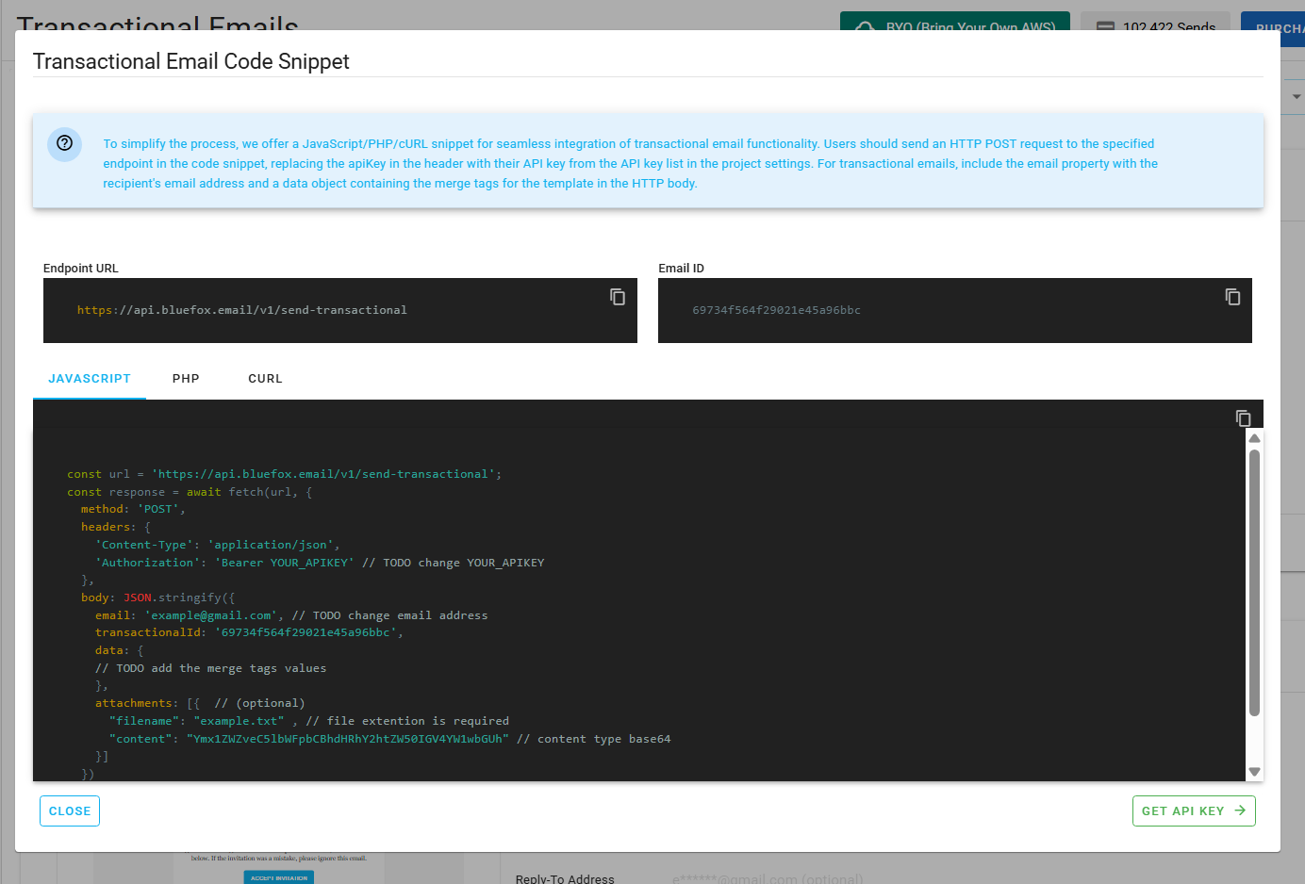Close the code snippet dialog
The image size is (1305, 884).
point(69,810)
